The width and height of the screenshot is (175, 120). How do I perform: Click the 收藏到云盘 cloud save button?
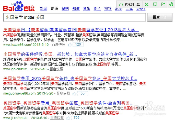coord(130,4)
